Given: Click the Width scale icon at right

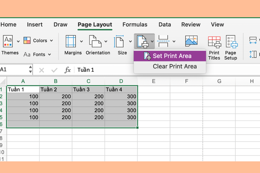Looking at the screenshot, I should (x=253, y=41).
